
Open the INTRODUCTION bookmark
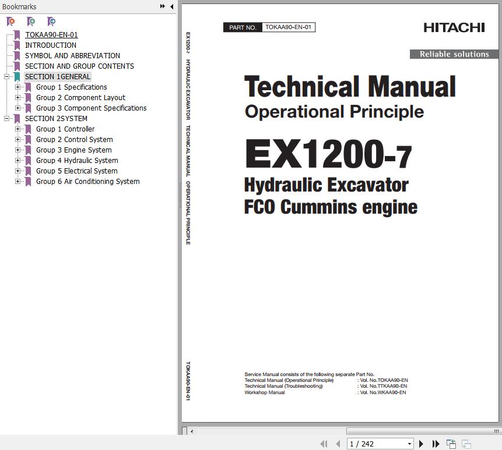click(51, 45)
